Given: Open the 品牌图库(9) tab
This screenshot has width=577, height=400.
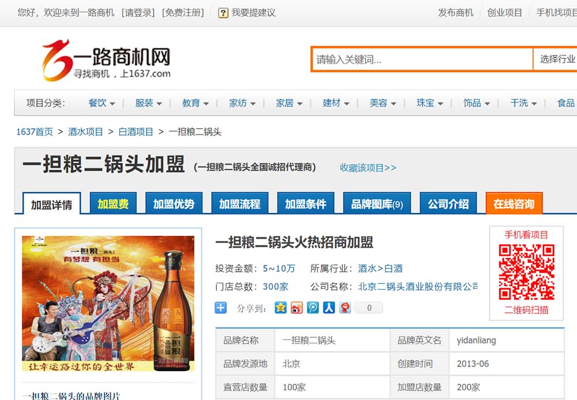Looking at the screenshot, I should click(x=377, y=204).
